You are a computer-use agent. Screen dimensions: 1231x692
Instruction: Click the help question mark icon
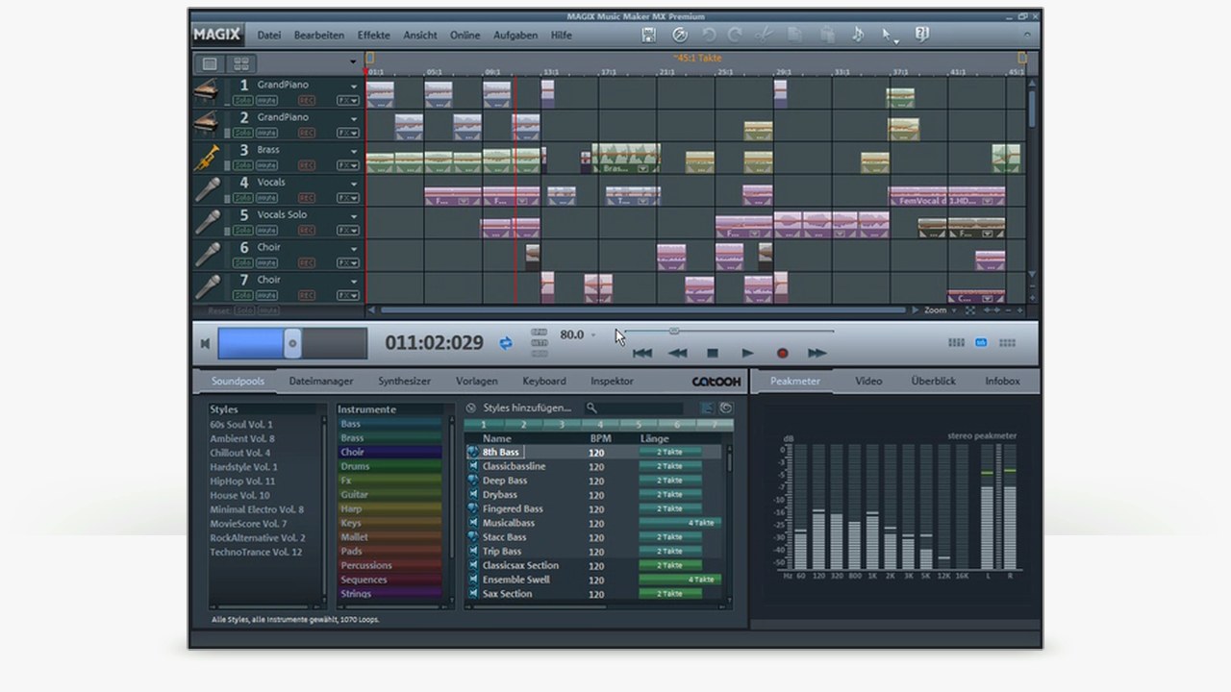click(921, 35)
